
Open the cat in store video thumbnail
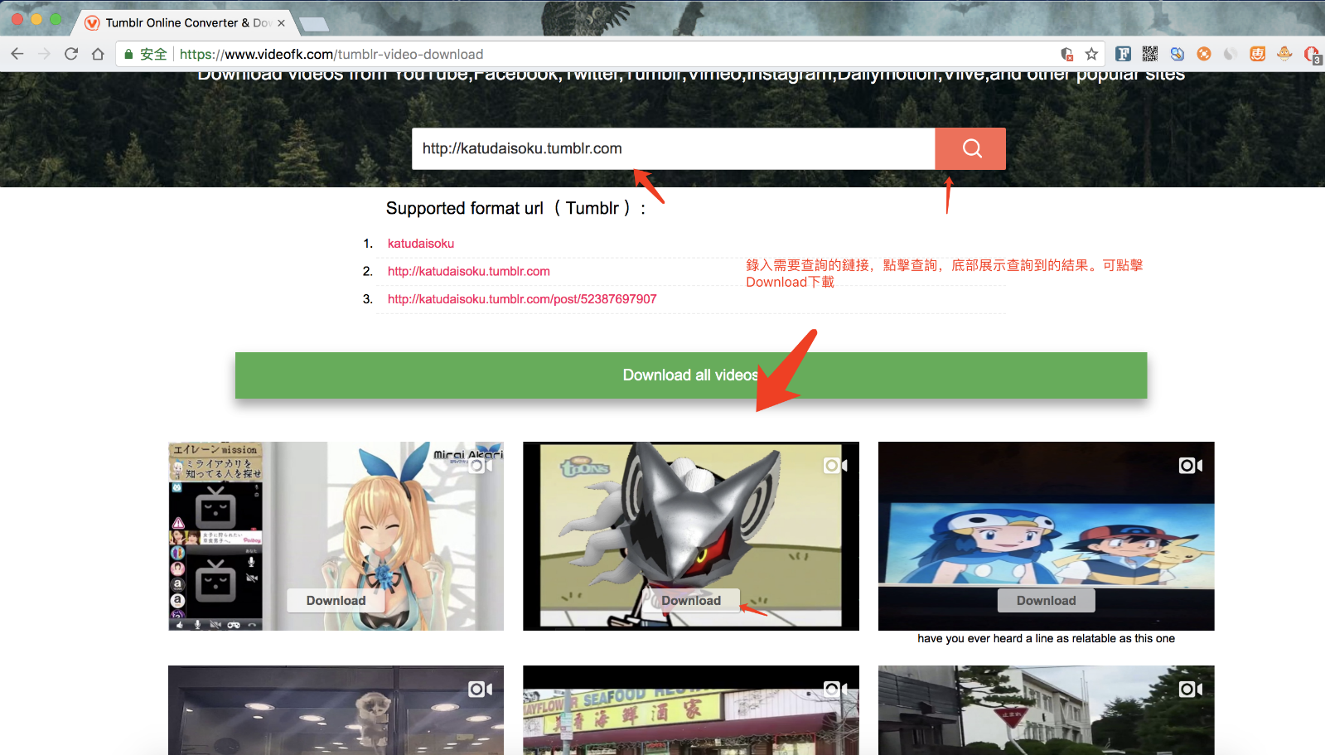(336, 710)
